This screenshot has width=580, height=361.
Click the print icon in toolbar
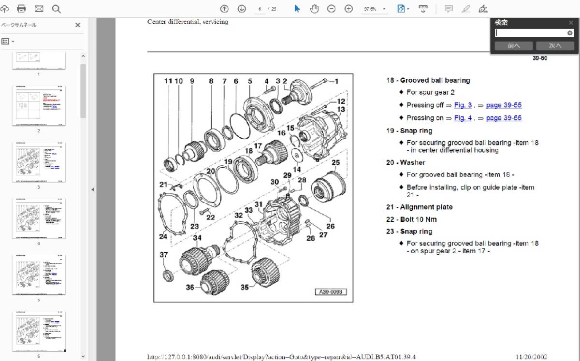click(21, 9)
